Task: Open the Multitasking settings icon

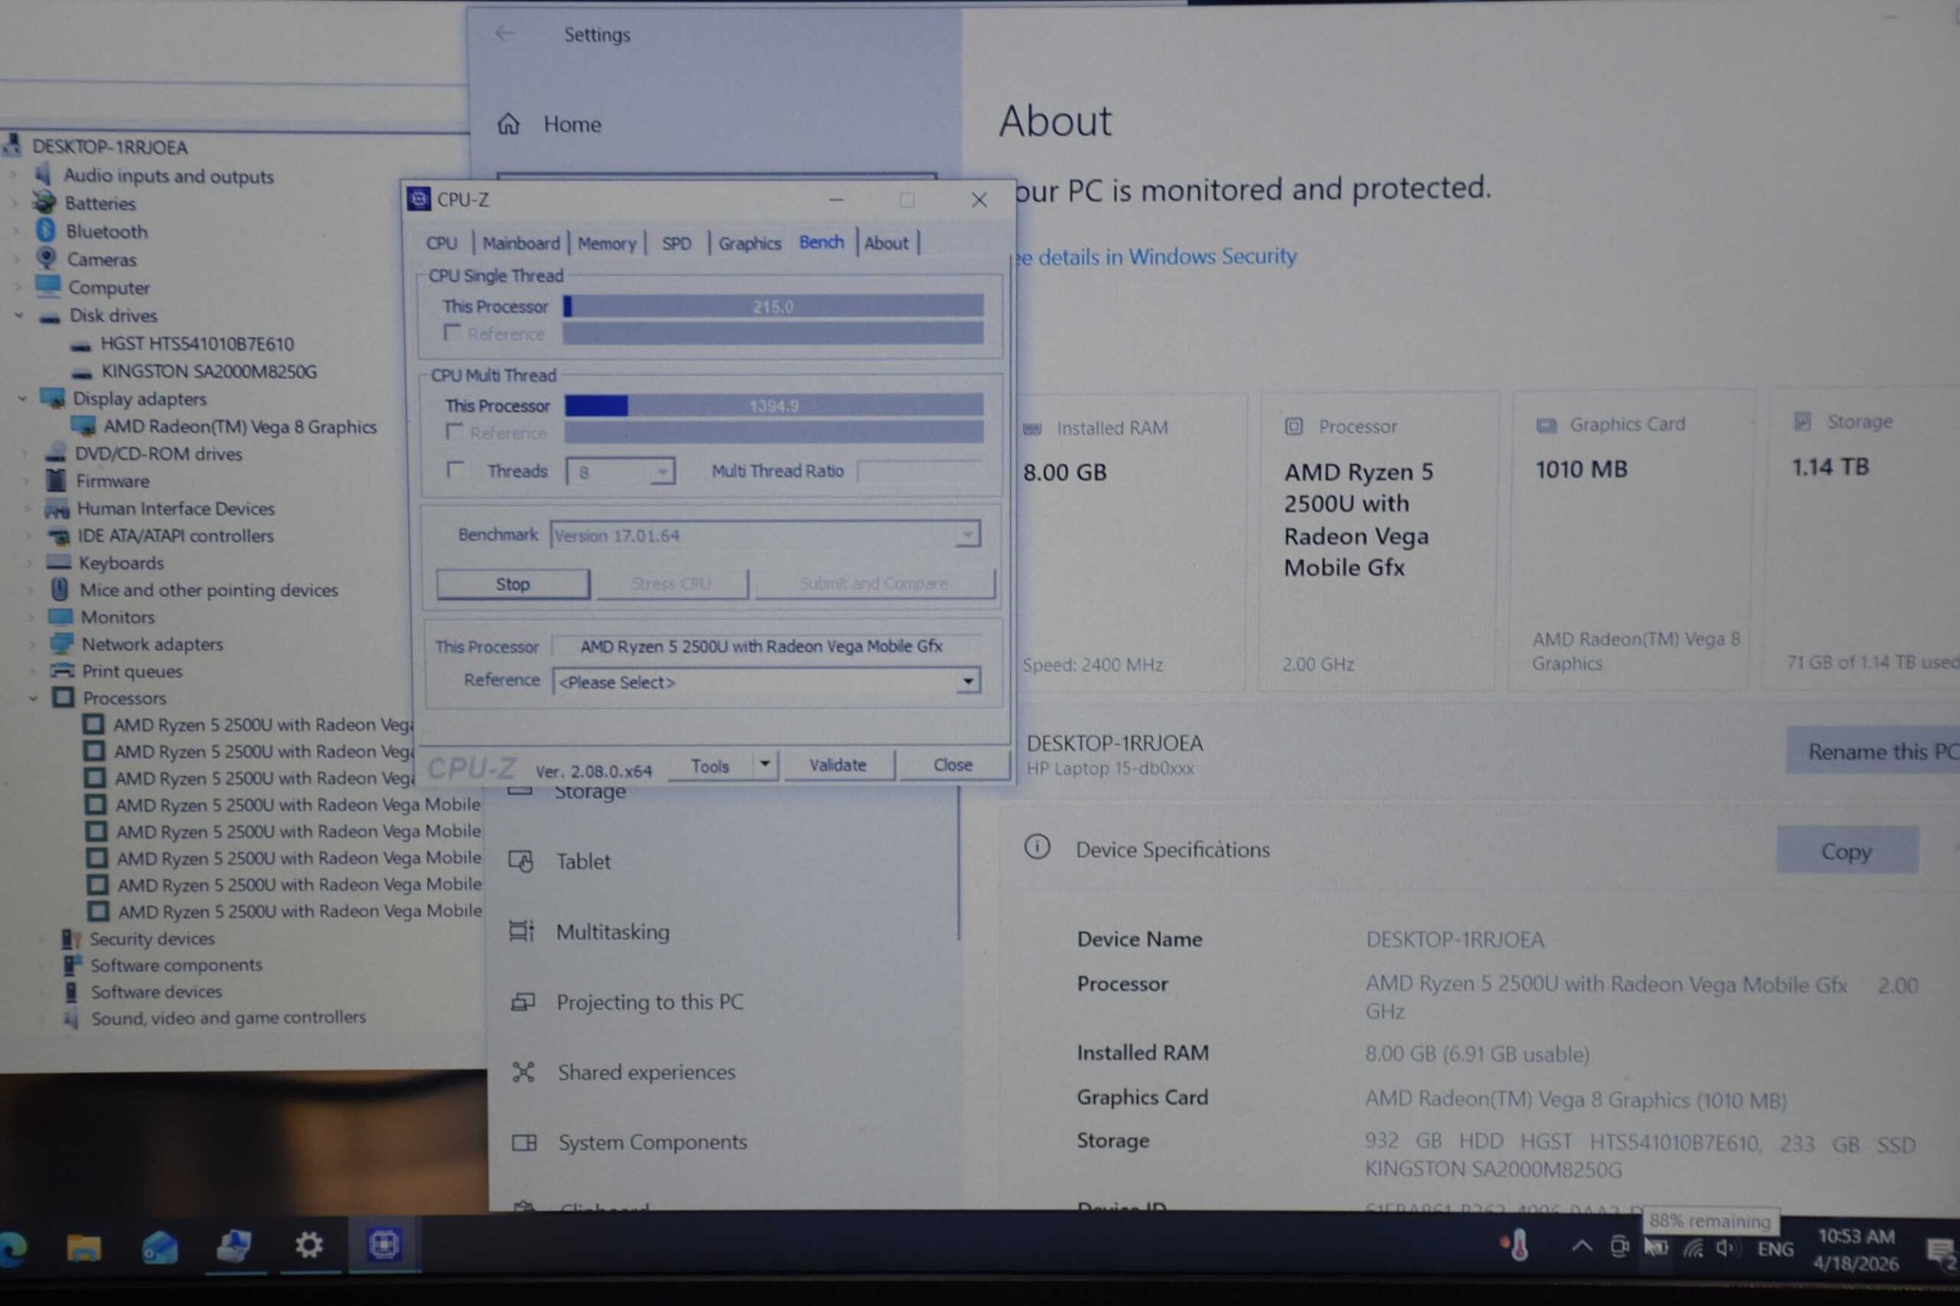Action: pyautogui.click(x=521, y=931)
